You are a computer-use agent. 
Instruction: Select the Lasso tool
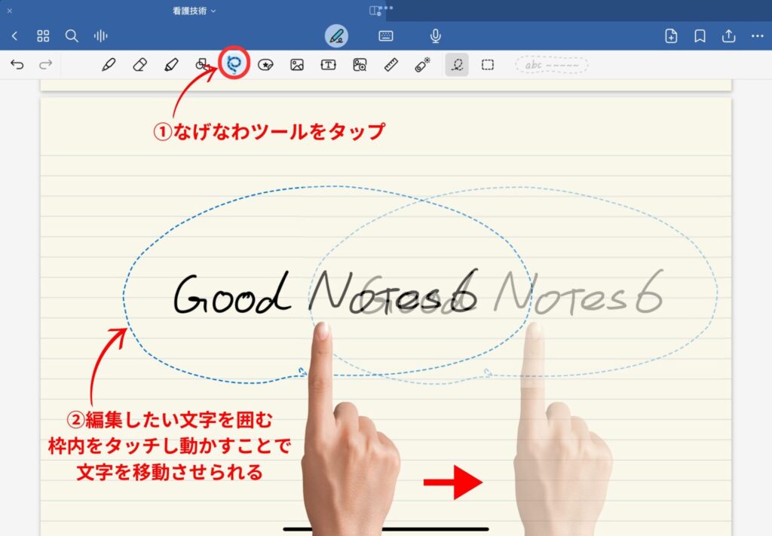(234, 65)
